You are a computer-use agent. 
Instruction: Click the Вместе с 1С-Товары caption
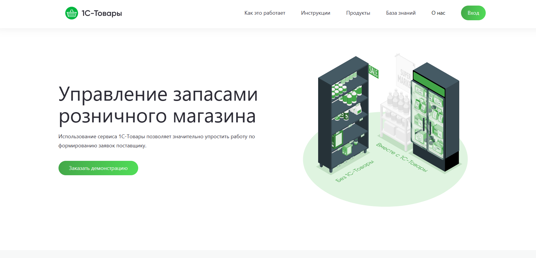pos(402,157)
